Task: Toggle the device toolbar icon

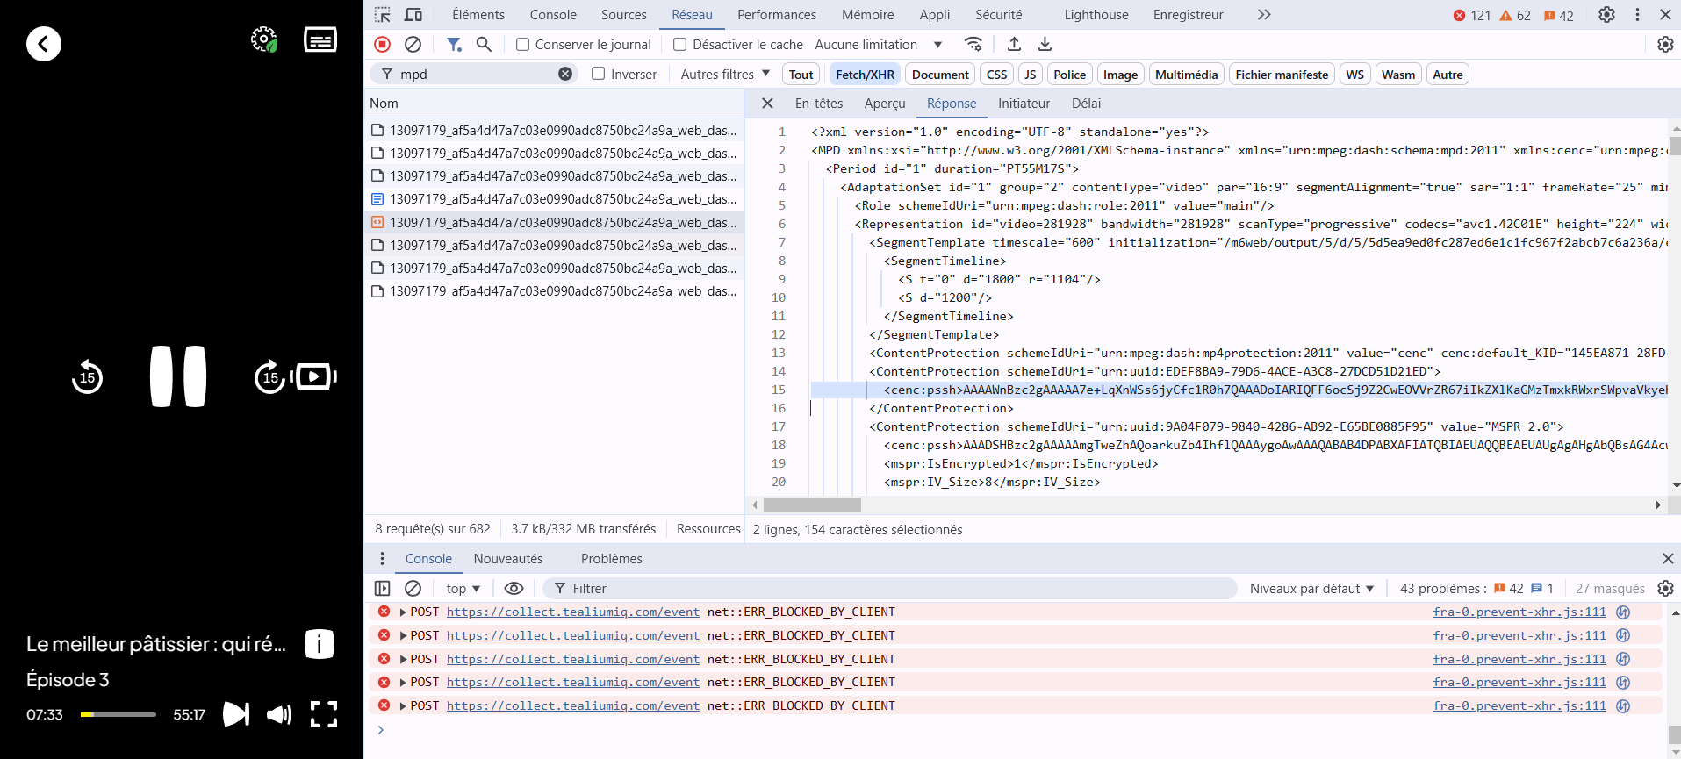Action: tap(413, 15)
